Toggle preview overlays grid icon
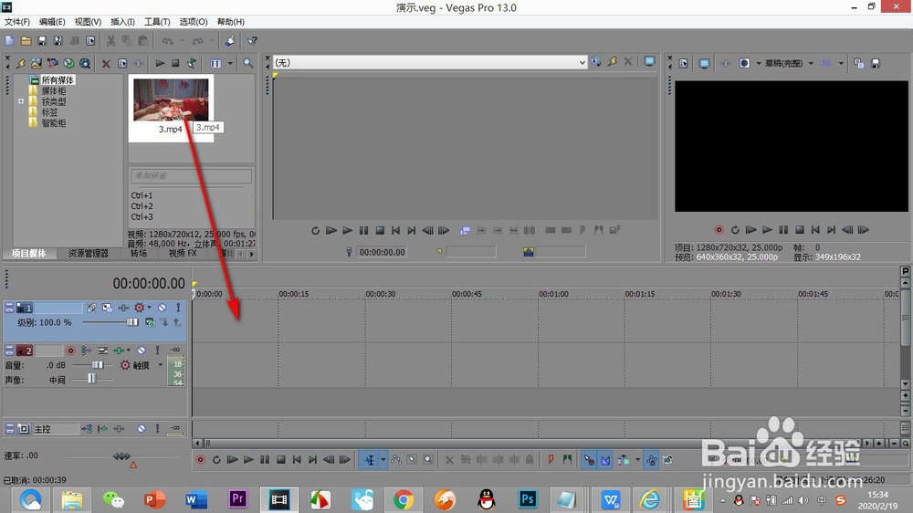Screen dimensions: 913x513 826,63
